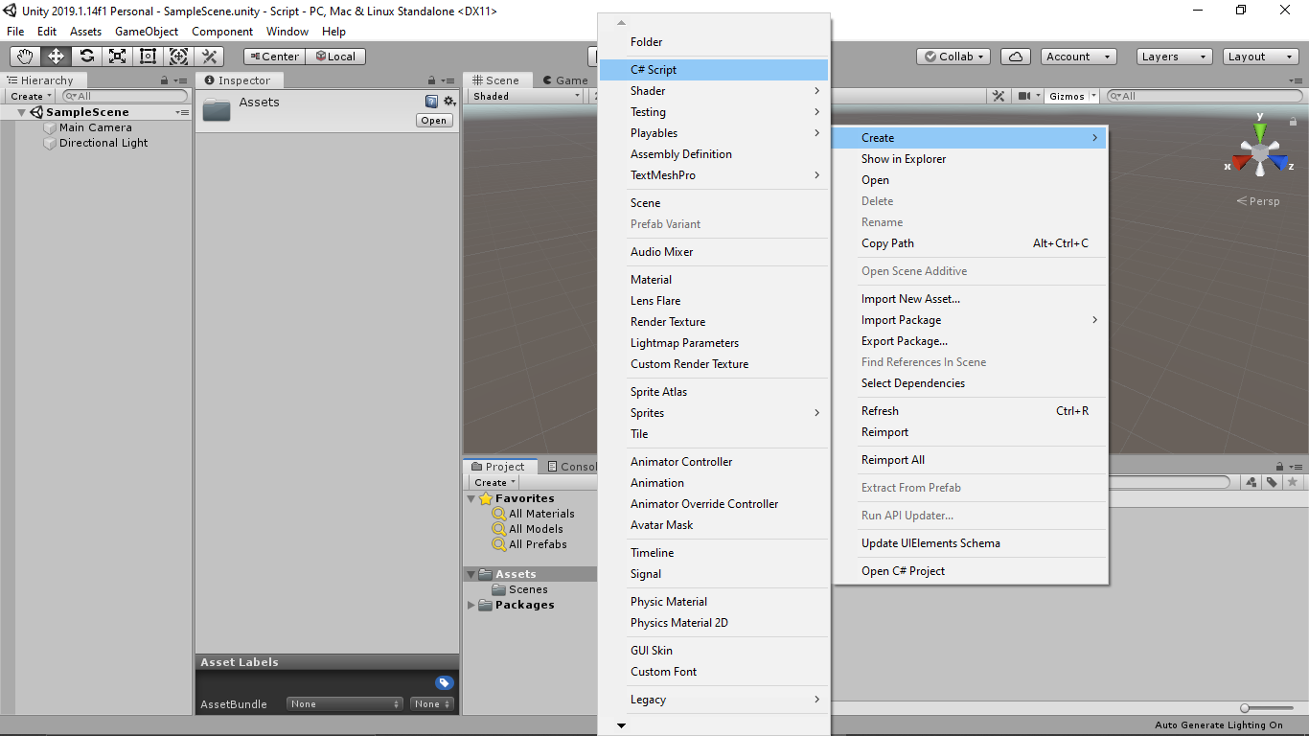Click the blue Z axis gizmo cone
The height and width of the screenshot is (736, 1309).
(1276, 162)
